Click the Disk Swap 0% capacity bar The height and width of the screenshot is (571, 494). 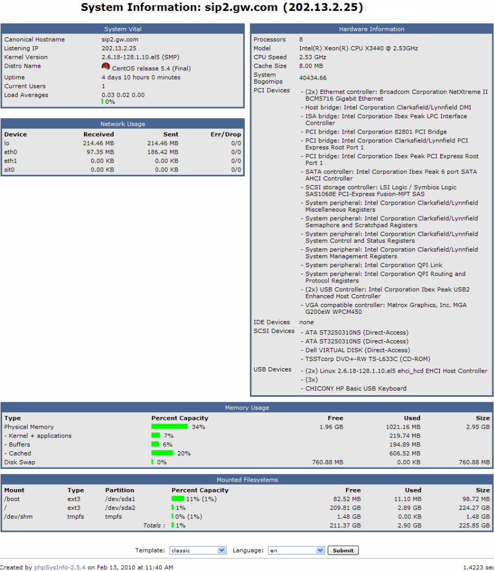(153, 462)
